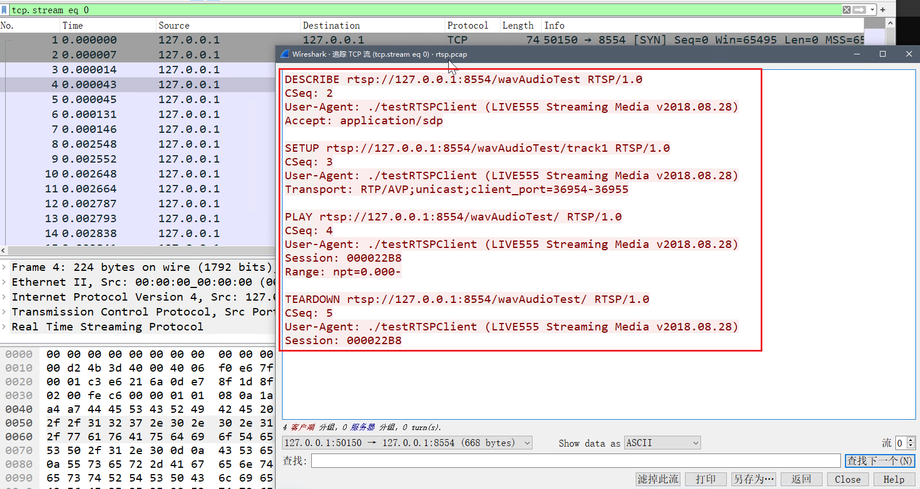This screenshot has height=489, width=920.
Task: Click the SETUP request line in the stream
Action: [477, 148]
